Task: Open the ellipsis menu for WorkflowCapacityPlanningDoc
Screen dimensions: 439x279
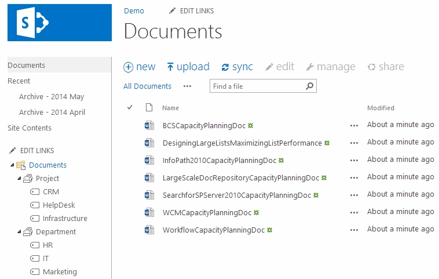Action: click(354, 230)
